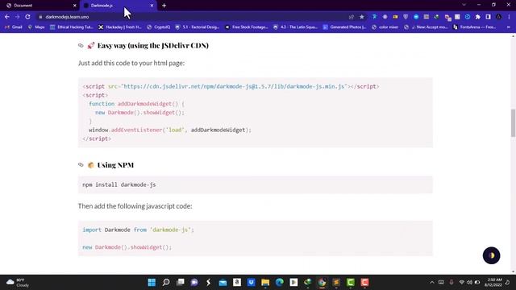Click the npm install darkmode-js code text
516x290 pixels.
click(119, 184)
